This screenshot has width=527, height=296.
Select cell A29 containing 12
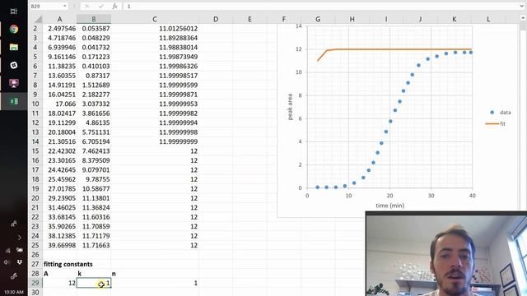pos(60,283)
